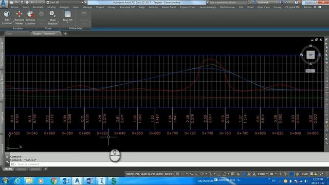Close the command line with X button

tap(7, 157)
